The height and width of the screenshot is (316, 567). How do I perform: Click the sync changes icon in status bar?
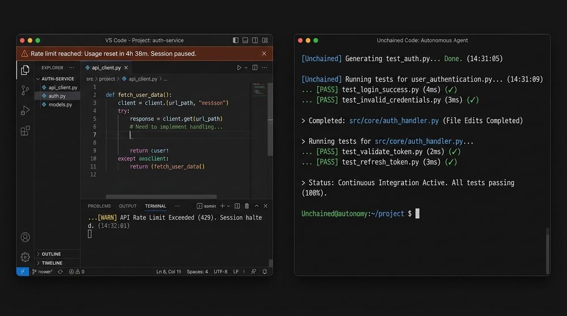tap(61, 272)
